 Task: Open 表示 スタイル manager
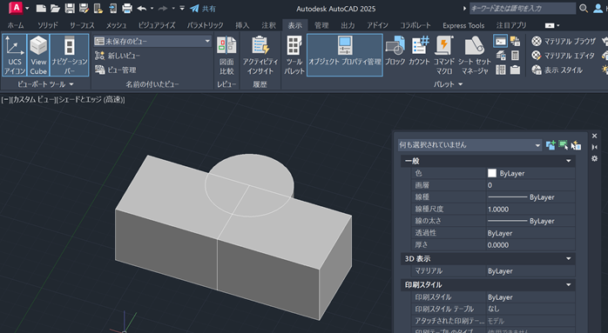tap(557, 70)
